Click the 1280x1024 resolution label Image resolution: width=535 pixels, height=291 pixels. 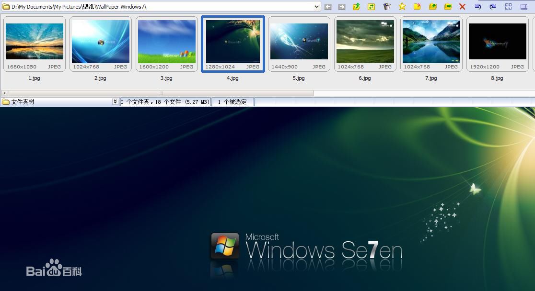(x=220, y=67)
